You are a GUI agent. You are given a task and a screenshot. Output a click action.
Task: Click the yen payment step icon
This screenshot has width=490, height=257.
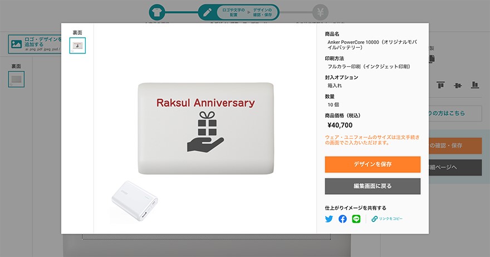point(320,12)
